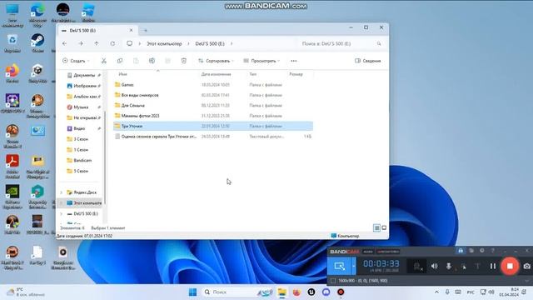Image resolution: width=533 pixels, height=300 pixels.
Task: Open the Microsoft Edge desktop shortcut
Action: pos(37,14)
